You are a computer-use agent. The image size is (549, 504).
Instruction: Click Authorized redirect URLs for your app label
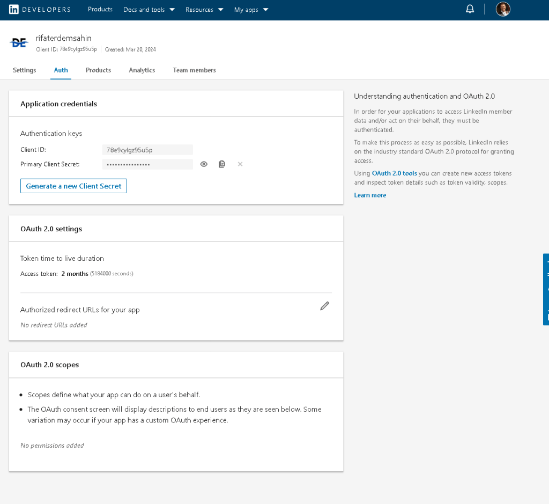tap(80, 310)
